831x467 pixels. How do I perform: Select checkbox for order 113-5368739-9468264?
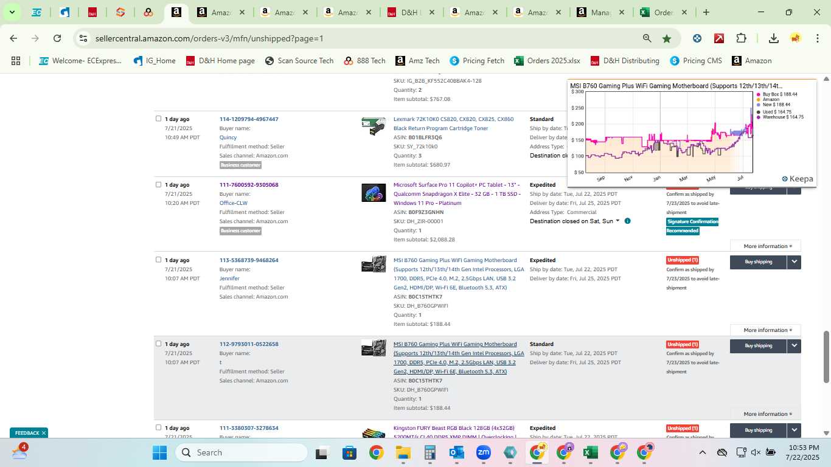coord(159,260)
